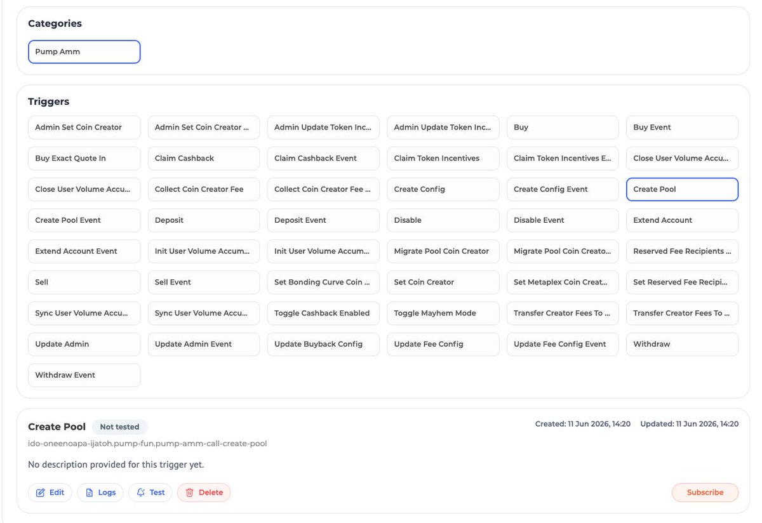The width and height of the screenshot is (762, 523).
Task: Select the Buy Exact Quote In trigger
Action: click(x=84, y=159)
